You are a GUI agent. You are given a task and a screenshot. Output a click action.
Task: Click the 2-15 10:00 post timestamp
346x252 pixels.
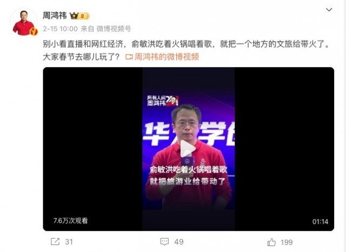[x=60, y=29]
